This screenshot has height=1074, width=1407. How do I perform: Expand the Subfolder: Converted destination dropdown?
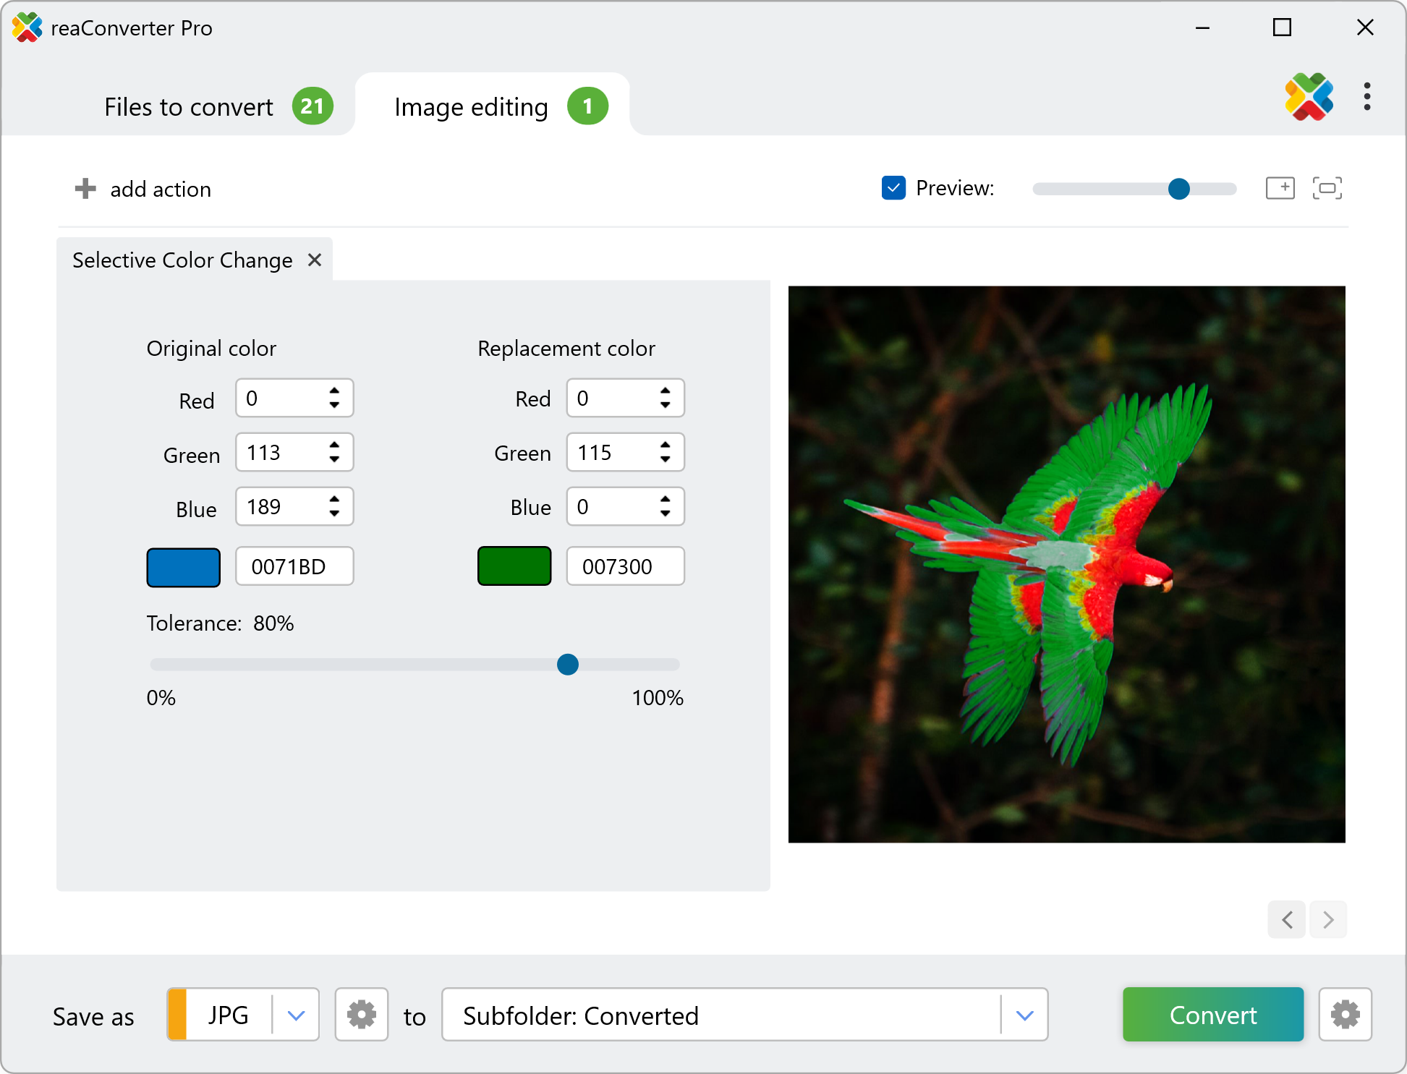(x=1024, y=1015)
